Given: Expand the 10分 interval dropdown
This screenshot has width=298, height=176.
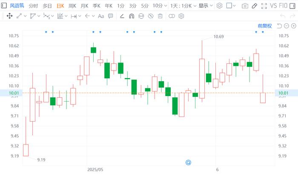Looking at the screenshot, I should click(160, 6).
